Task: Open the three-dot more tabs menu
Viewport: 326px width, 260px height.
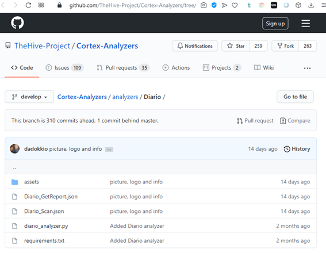Action: [x=307, y=68]
